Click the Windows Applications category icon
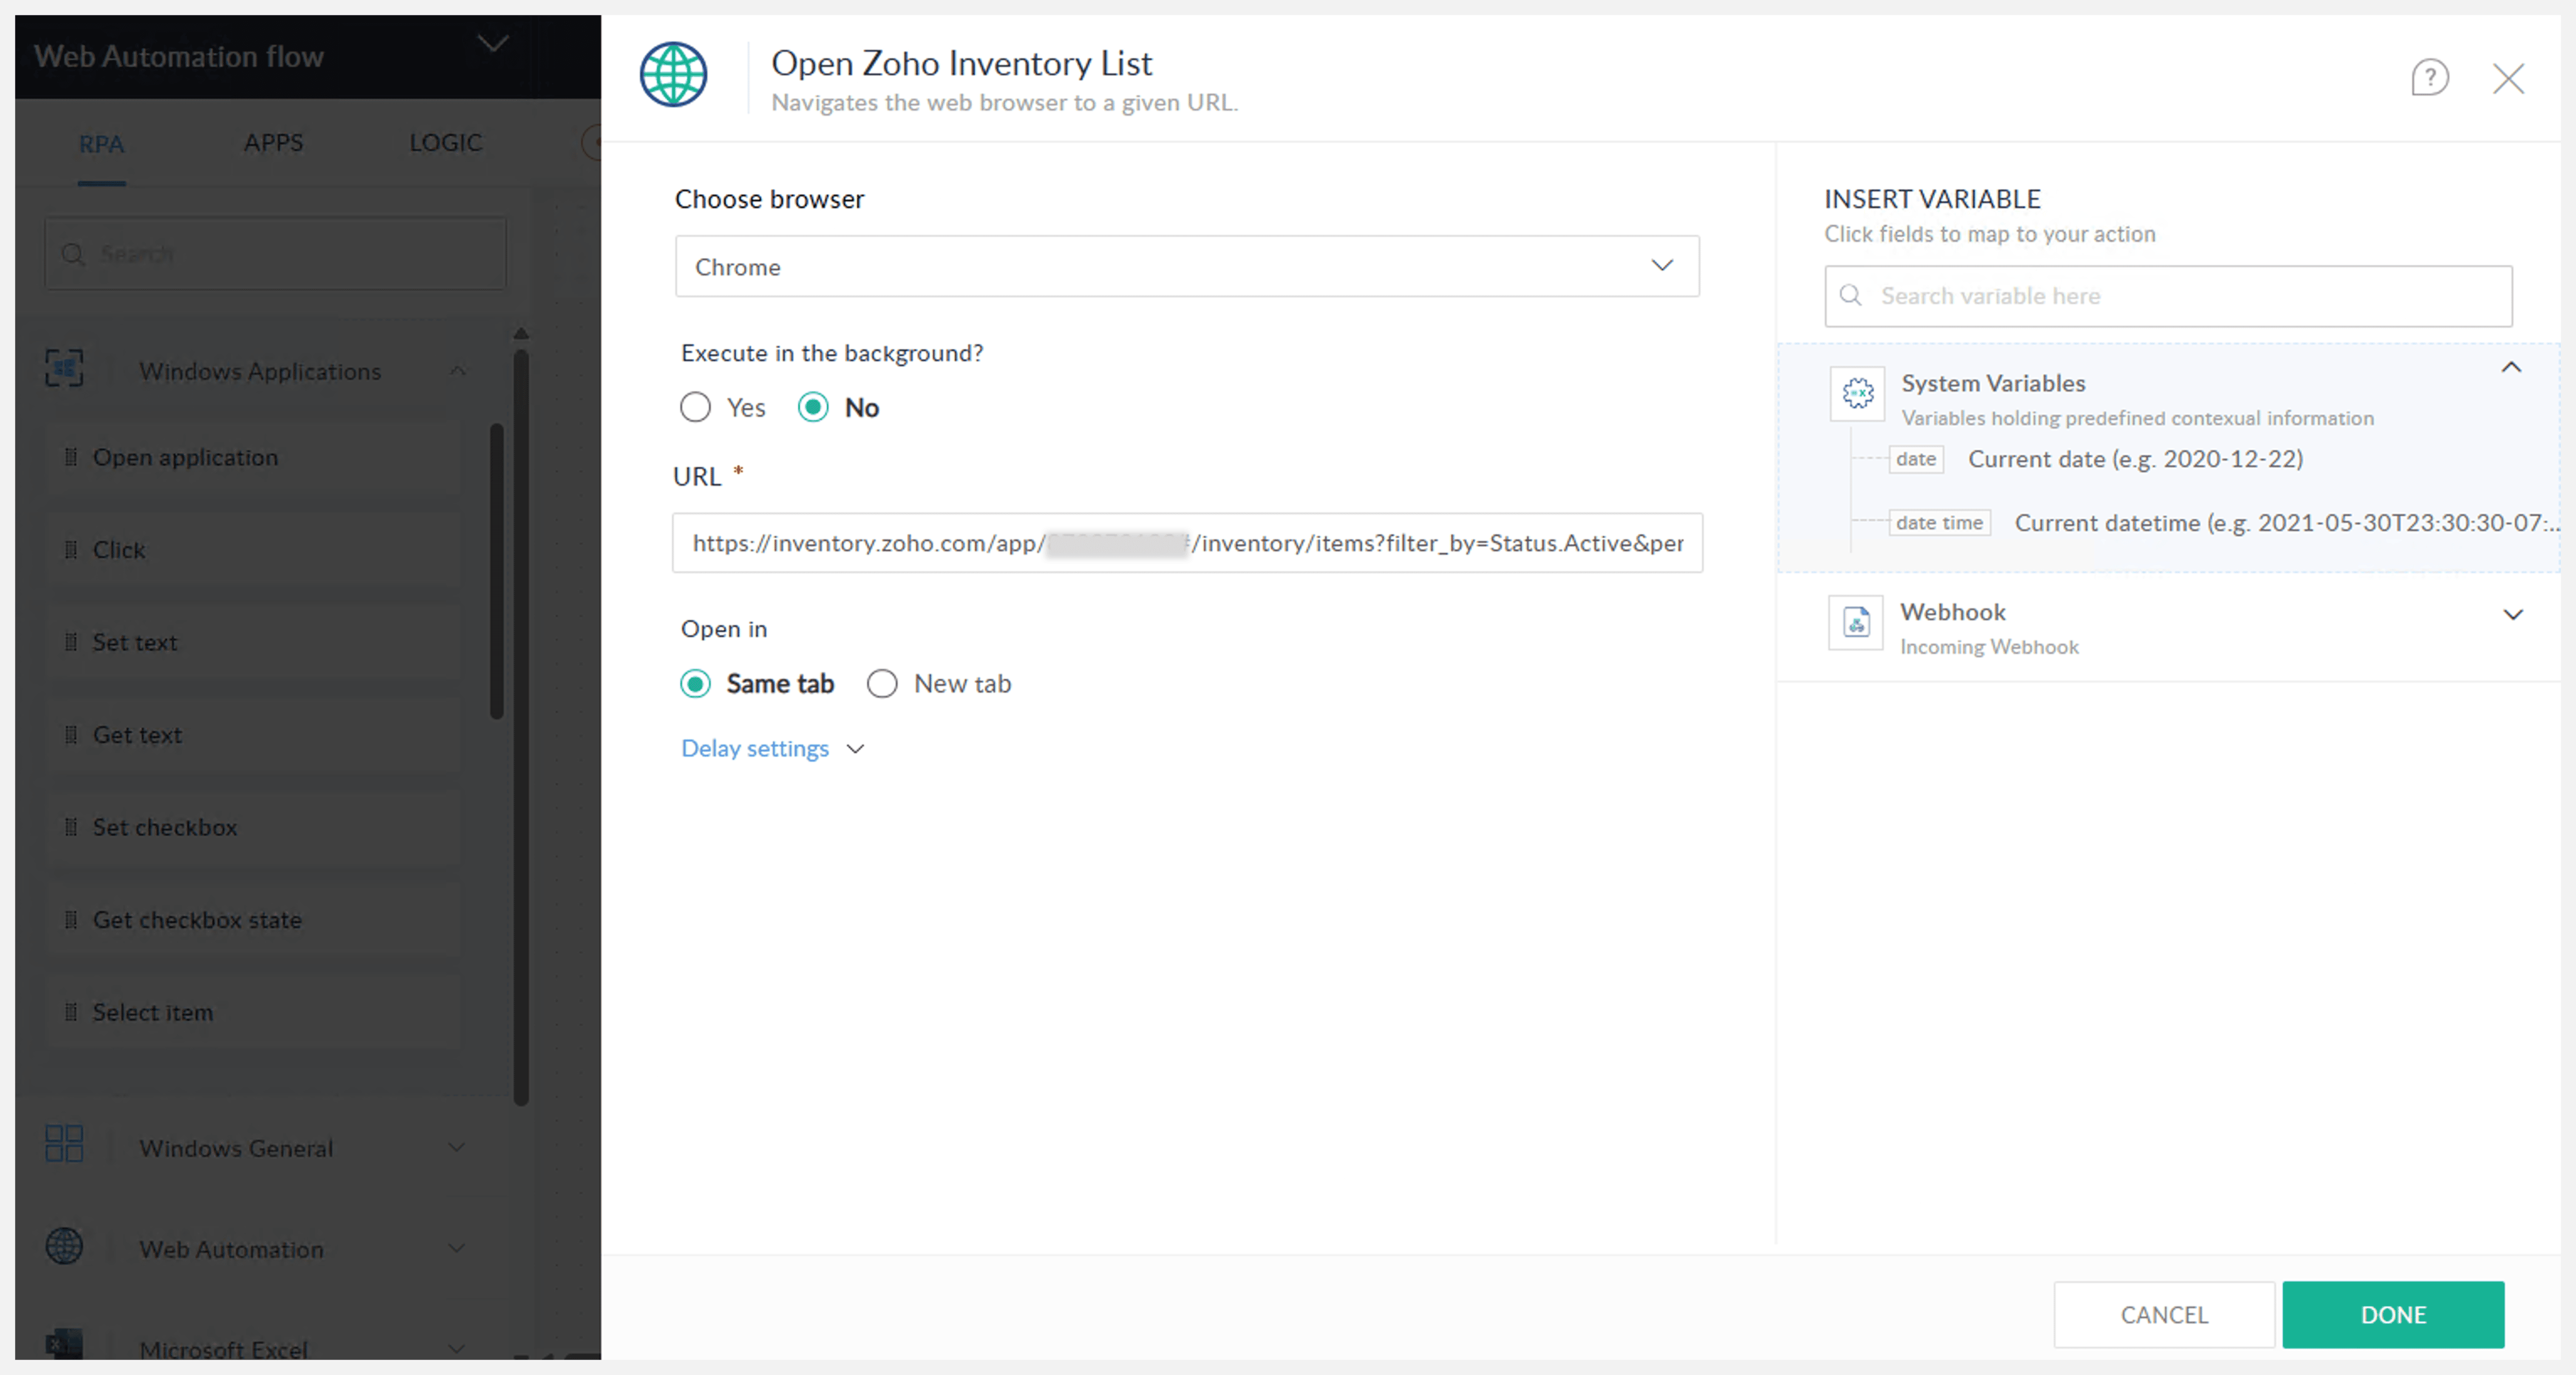Viewport: 2576px width, 1375px height. [x=65, y=369]
